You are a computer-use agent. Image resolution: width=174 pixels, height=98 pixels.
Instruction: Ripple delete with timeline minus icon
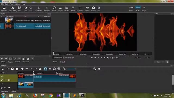(x=27, y=69)
